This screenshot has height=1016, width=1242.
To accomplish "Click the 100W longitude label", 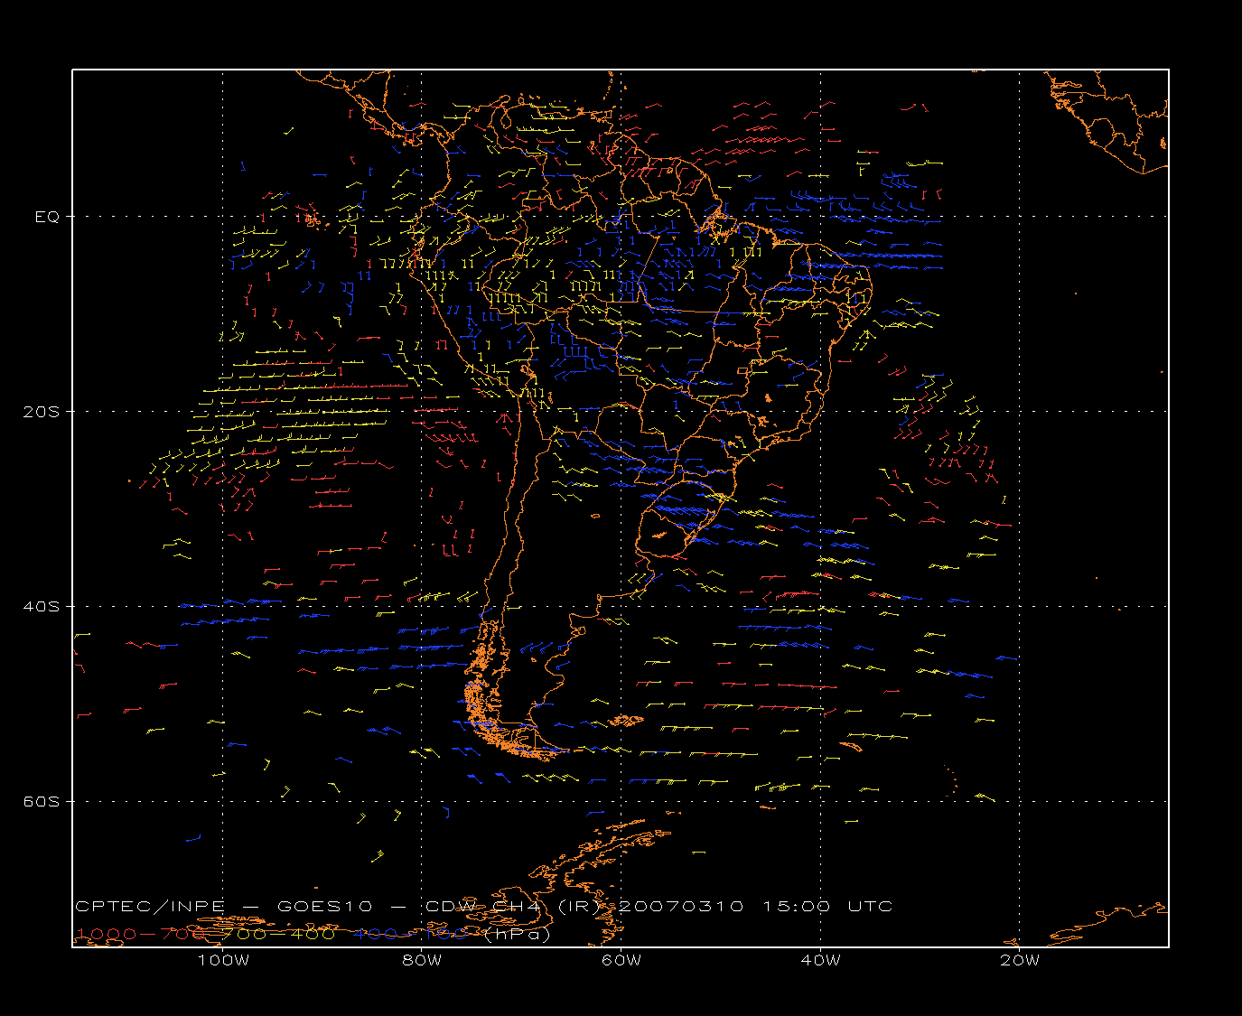I will tap(223, 960).
